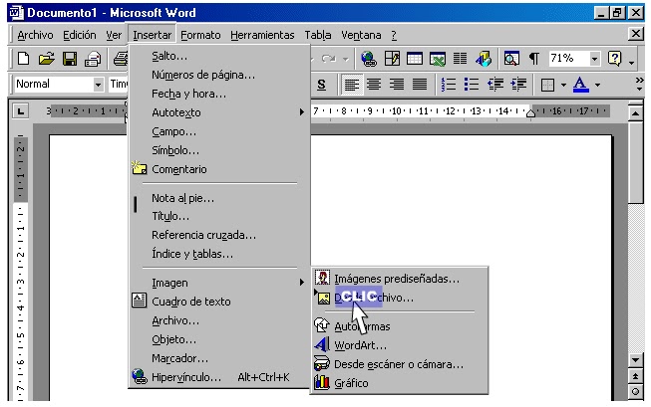Save document with the floppy disk icon
Viewport: 651px width, 407px height.
70,59
